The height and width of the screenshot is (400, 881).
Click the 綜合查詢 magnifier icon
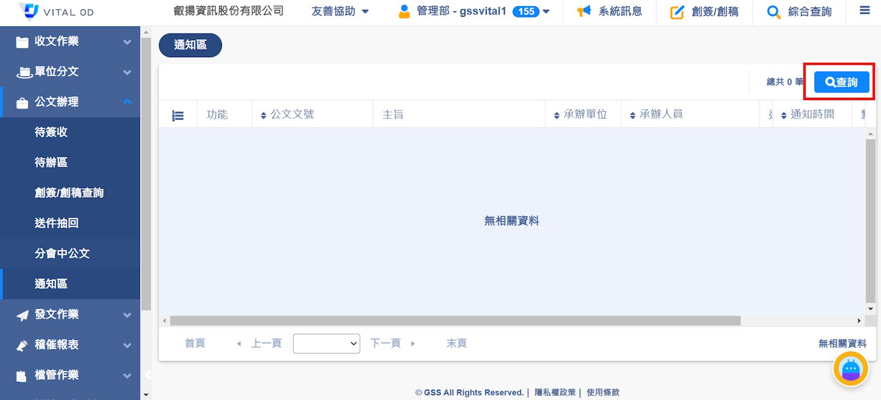tap(774, 12)
